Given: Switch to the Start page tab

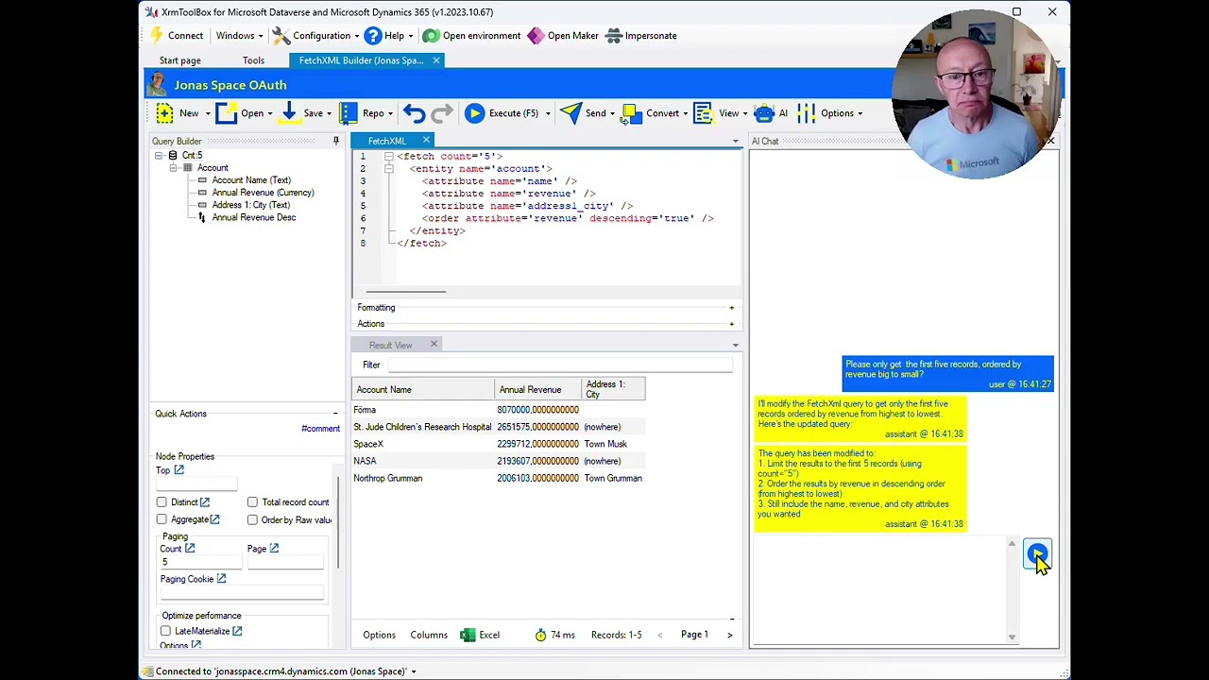Looking at the screenshot, I should [179, 60].
